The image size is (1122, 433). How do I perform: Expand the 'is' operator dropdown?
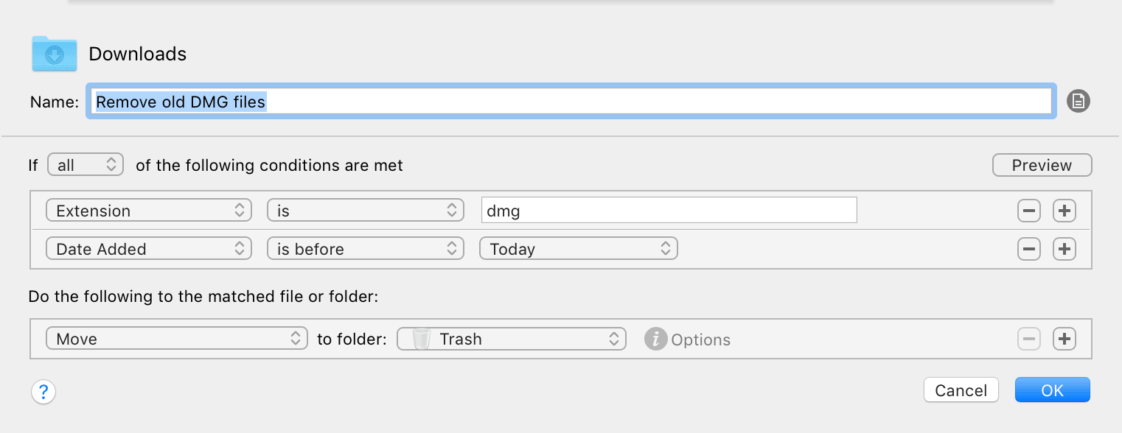pyautogui.click(x=365, y=211)
